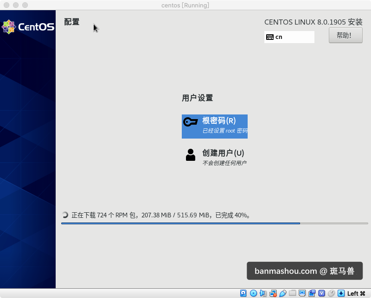
Task: Click the mouse integration status icon
Action: coord(331,293)
